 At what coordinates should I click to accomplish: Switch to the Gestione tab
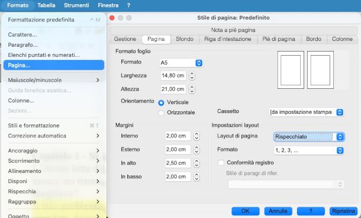125,39
